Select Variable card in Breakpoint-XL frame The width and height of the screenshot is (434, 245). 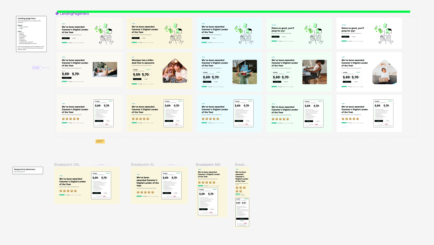point(172,185)
